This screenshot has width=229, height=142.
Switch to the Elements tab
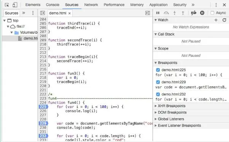tap(33, 5)
